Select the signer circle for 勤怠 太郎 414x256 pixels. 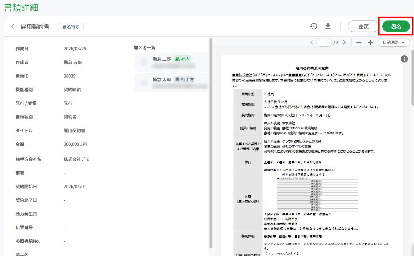click(x=144, y=83)
